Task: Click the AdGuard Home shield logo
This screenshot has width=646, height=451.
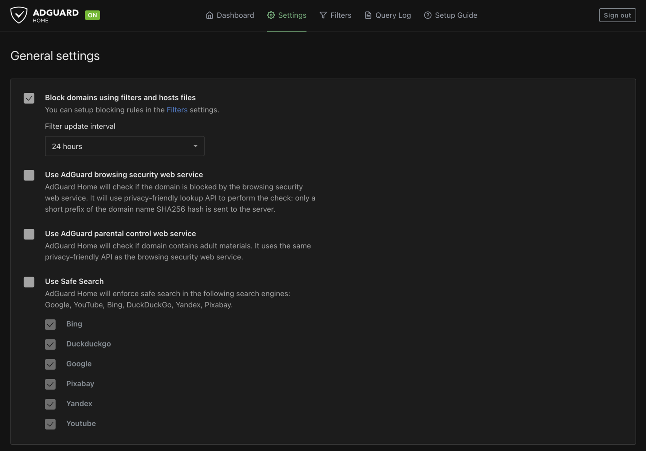Action: (19, 15)
